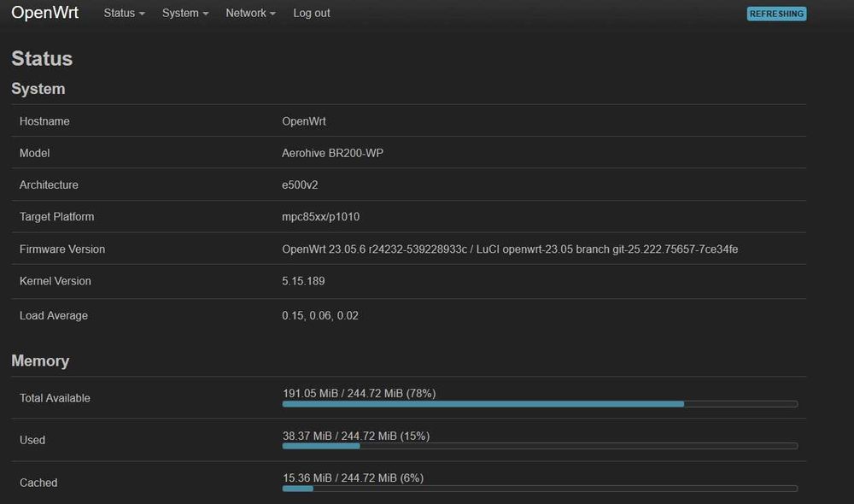Click the Target Platform row label
854x504 pixels.
click(56, 217)
